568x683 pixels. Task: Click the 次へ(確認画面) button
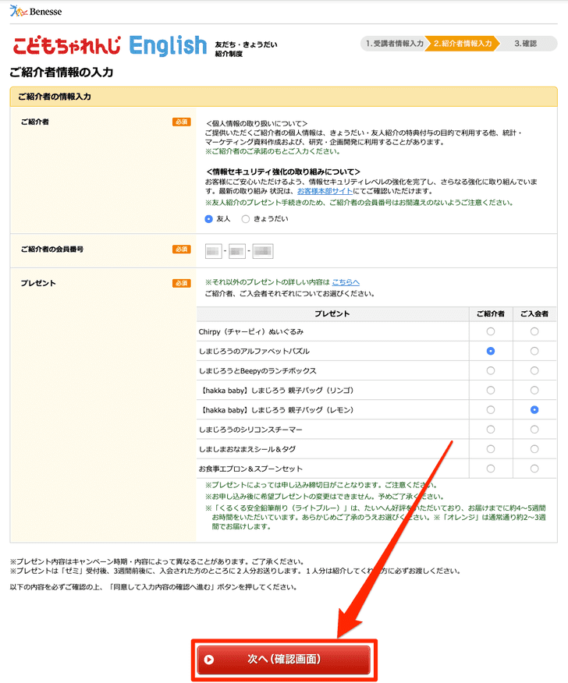coord(284,660)
